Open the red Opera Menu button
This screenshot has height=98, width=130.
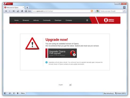coord(8,4)
